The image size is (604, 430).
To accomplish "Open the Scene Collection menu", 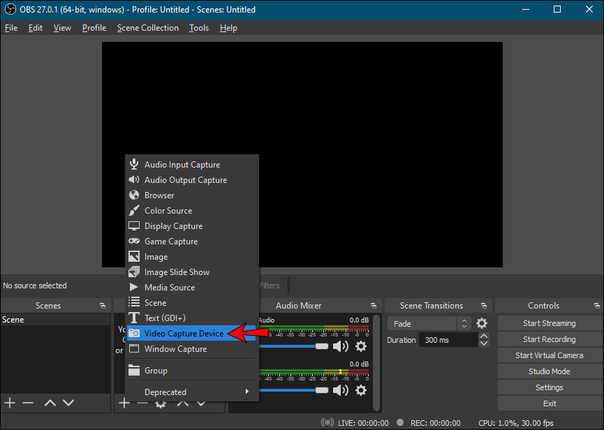I will tap(147, 28).
